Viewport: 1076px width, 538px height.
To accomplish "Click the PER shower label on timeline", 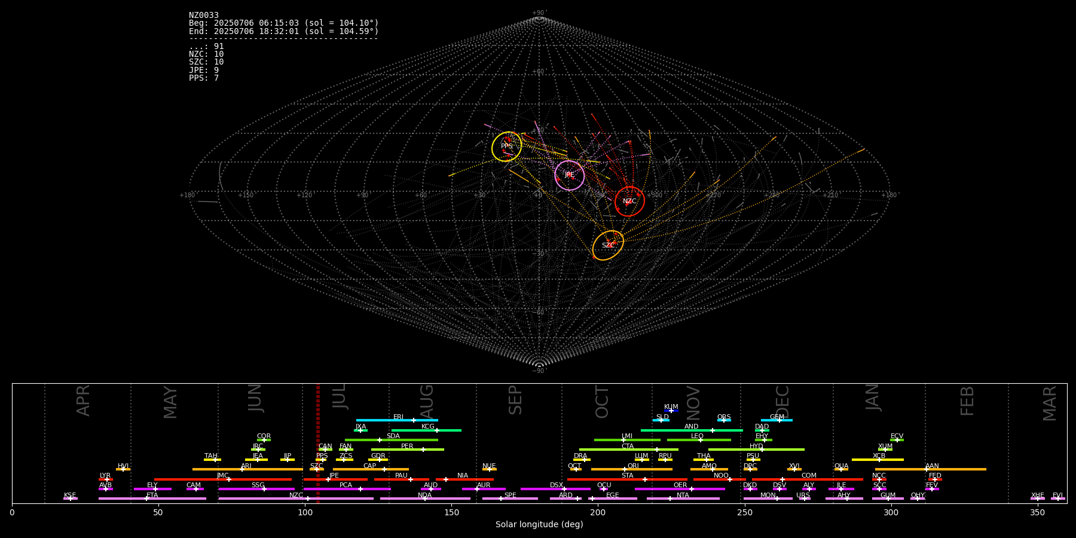I will tap(407, 447).
